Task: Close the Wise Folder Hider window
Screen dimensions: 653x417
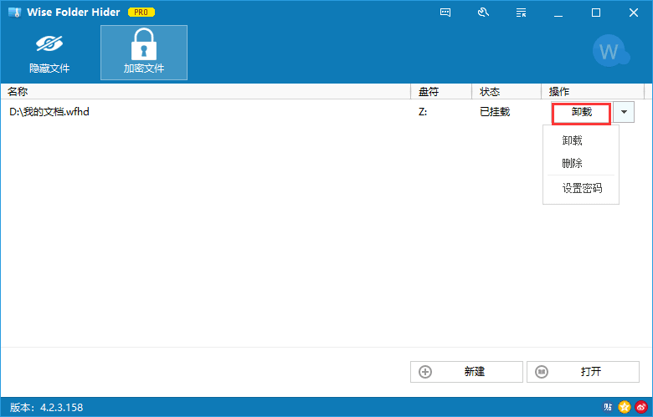Action: coord(634,13)
